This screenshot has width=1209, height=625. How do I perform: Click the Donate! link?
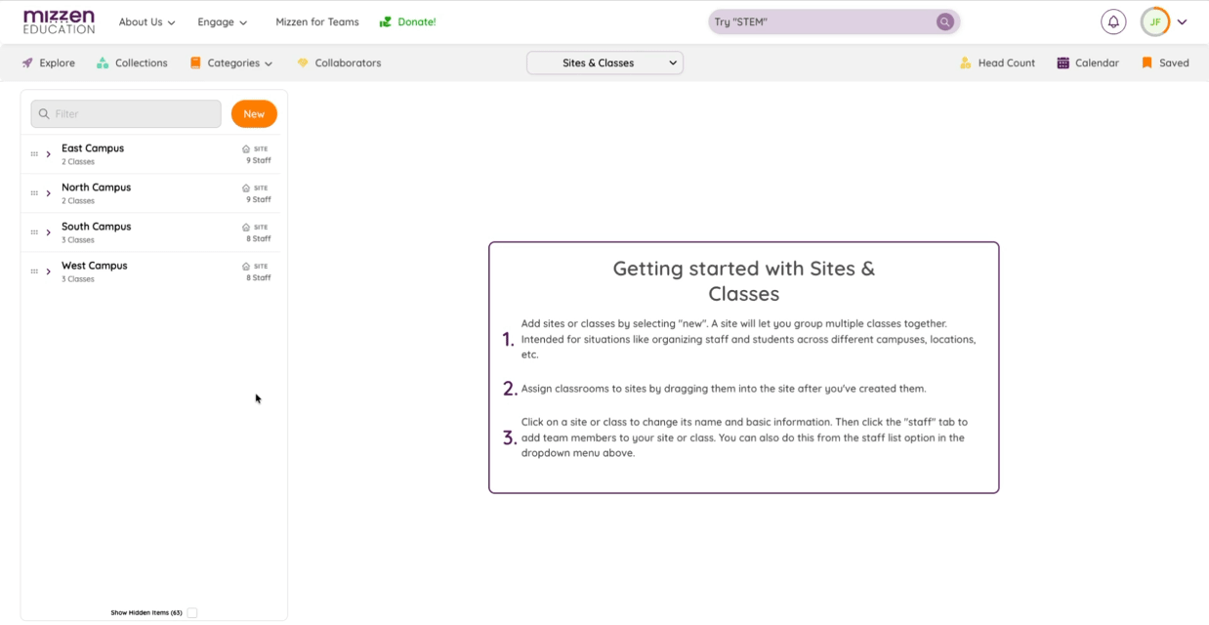click(x=408, y=22)
